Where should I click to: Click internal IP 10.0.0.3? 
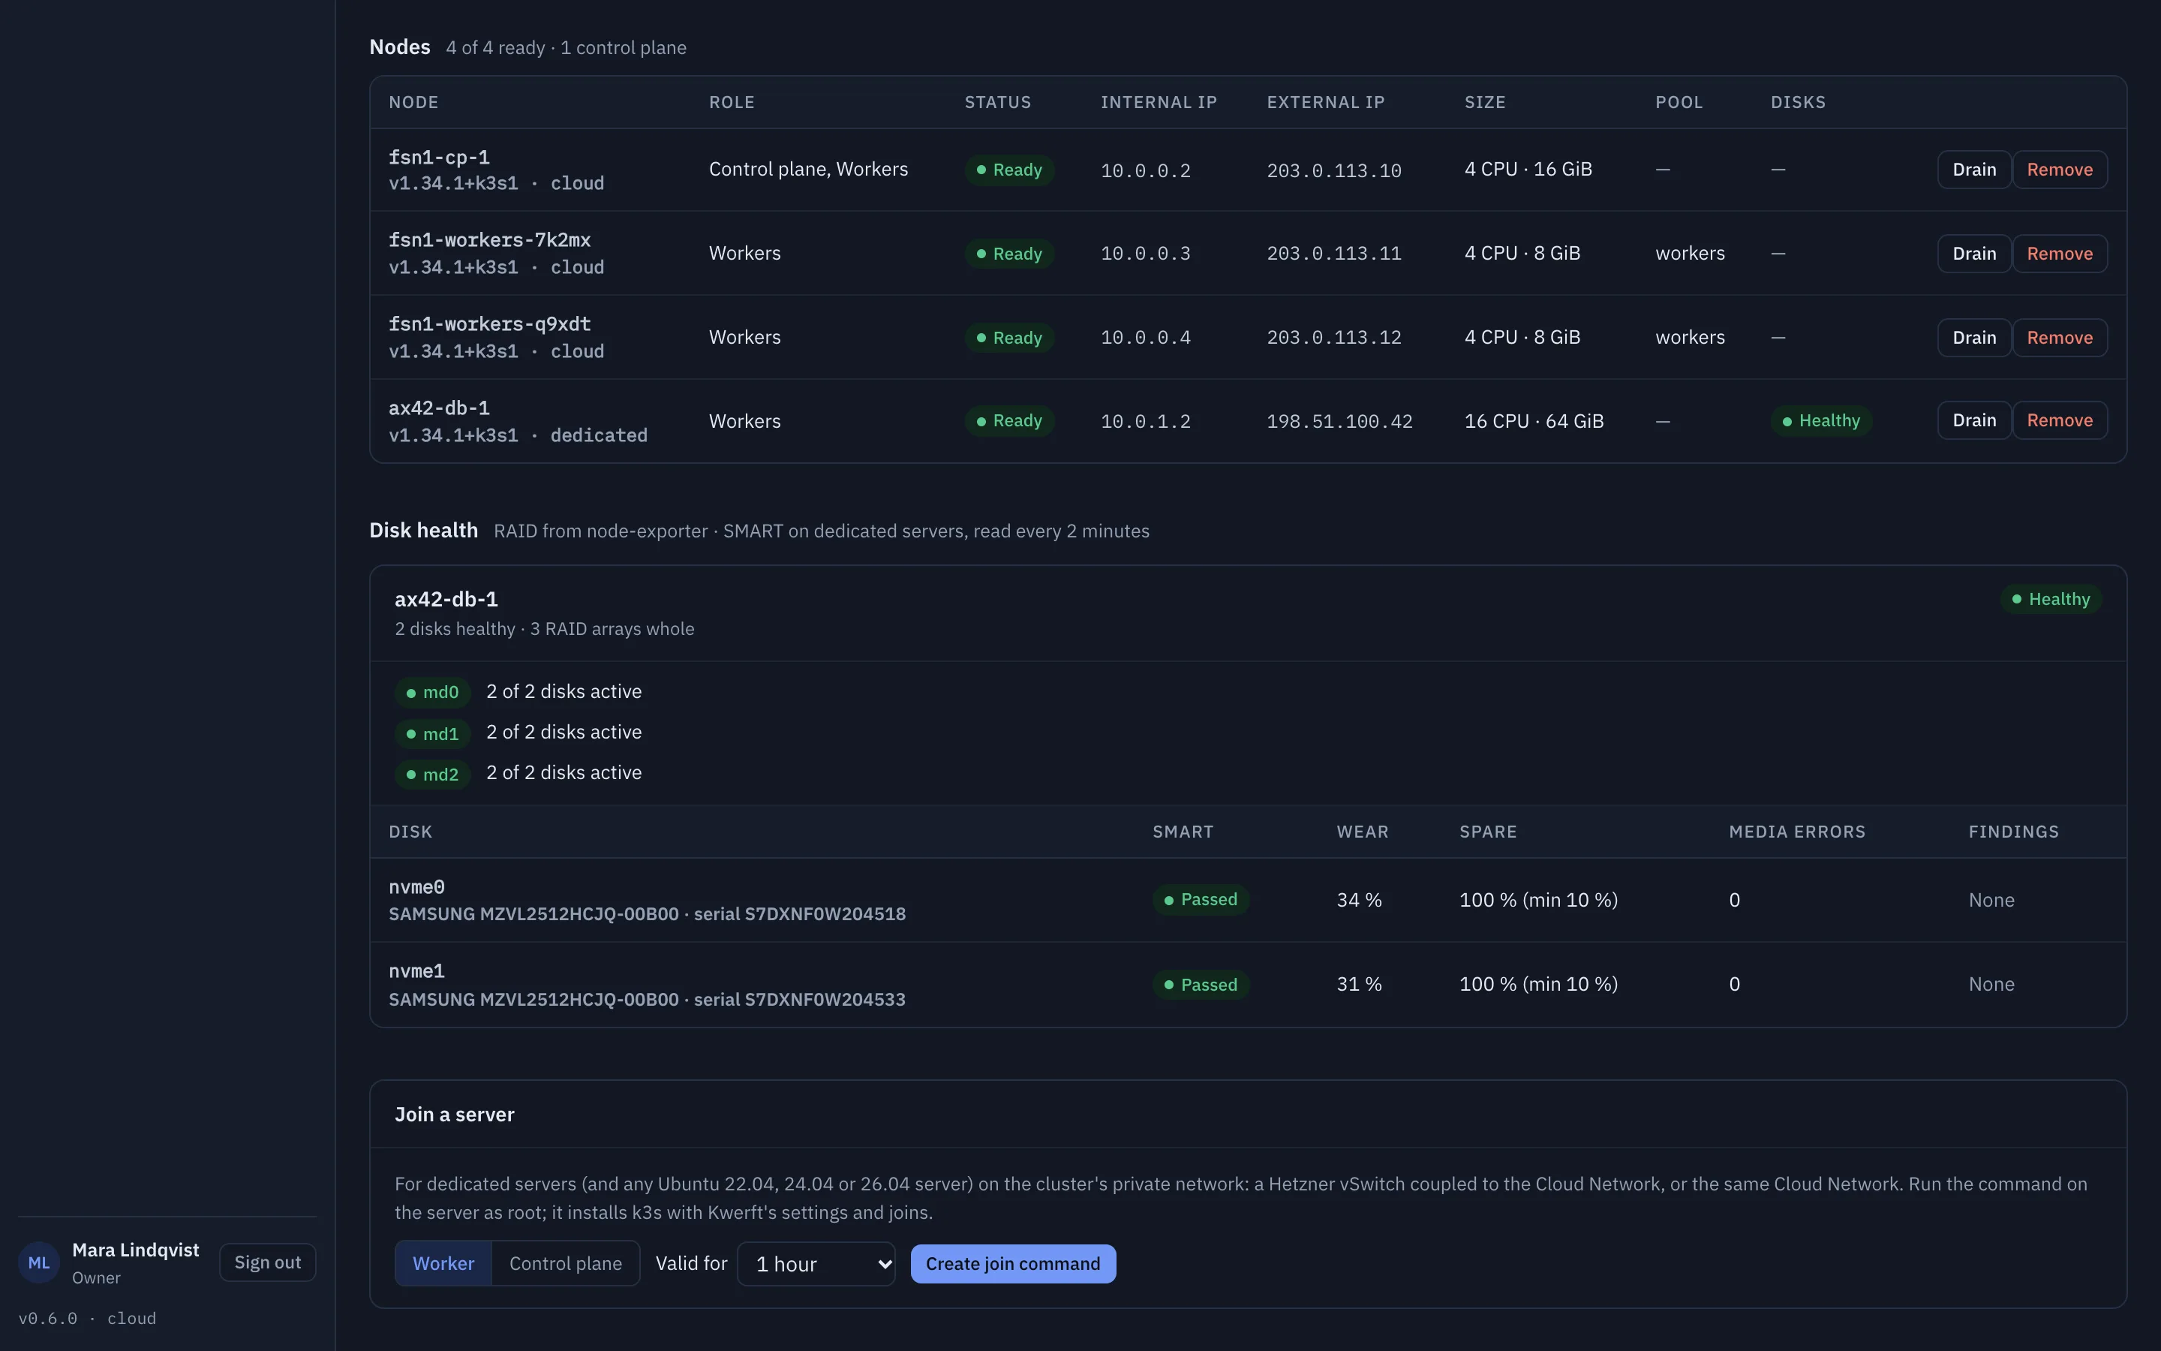click(x=1146, y=254)
